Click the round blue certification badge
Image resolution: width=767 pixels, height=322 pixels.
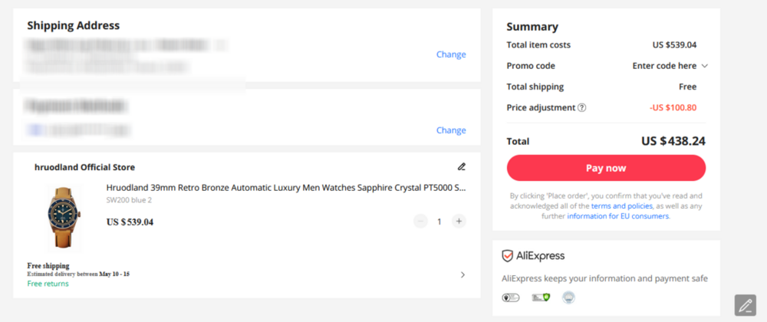(x=568, y=297)
